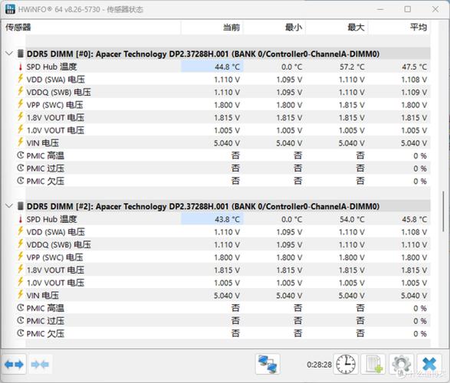This screenshot has width=450, height=383.
Task: Click status icon of DIMM #0 PMIC 过压
Action: pos(21,168)
